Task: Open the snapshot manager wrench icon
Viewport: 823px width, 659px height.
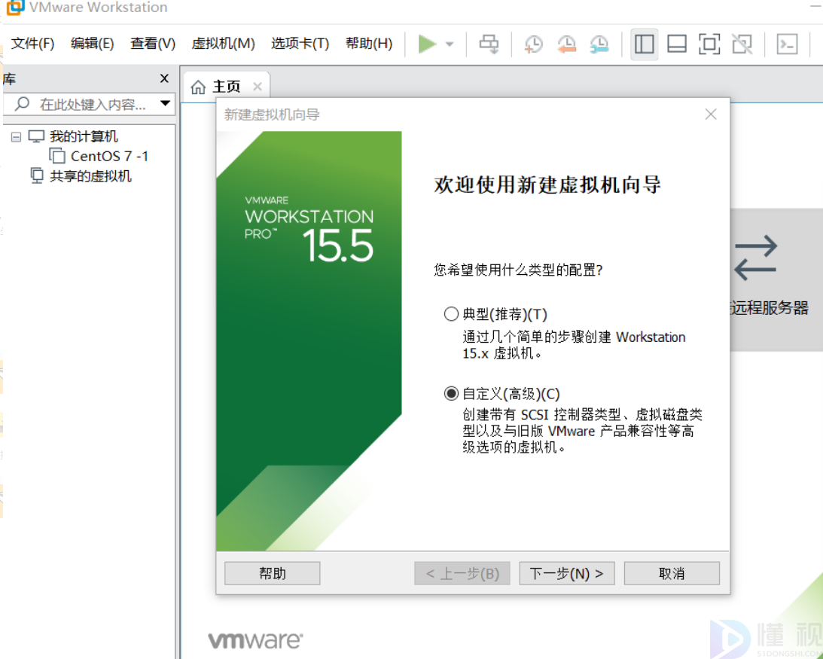Action: coord(599,44)
